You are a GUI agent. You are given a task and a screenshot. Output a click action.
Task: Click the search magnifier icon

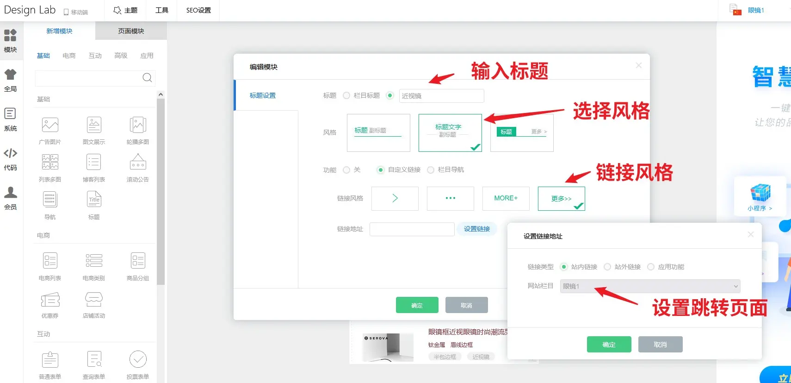pyautogui.click(x=147, y=78)
